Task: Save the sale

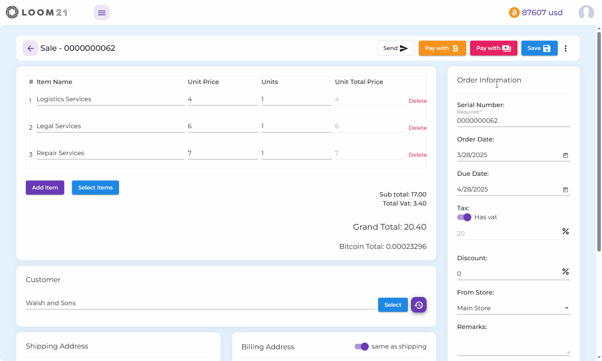Action: point(539,48)
